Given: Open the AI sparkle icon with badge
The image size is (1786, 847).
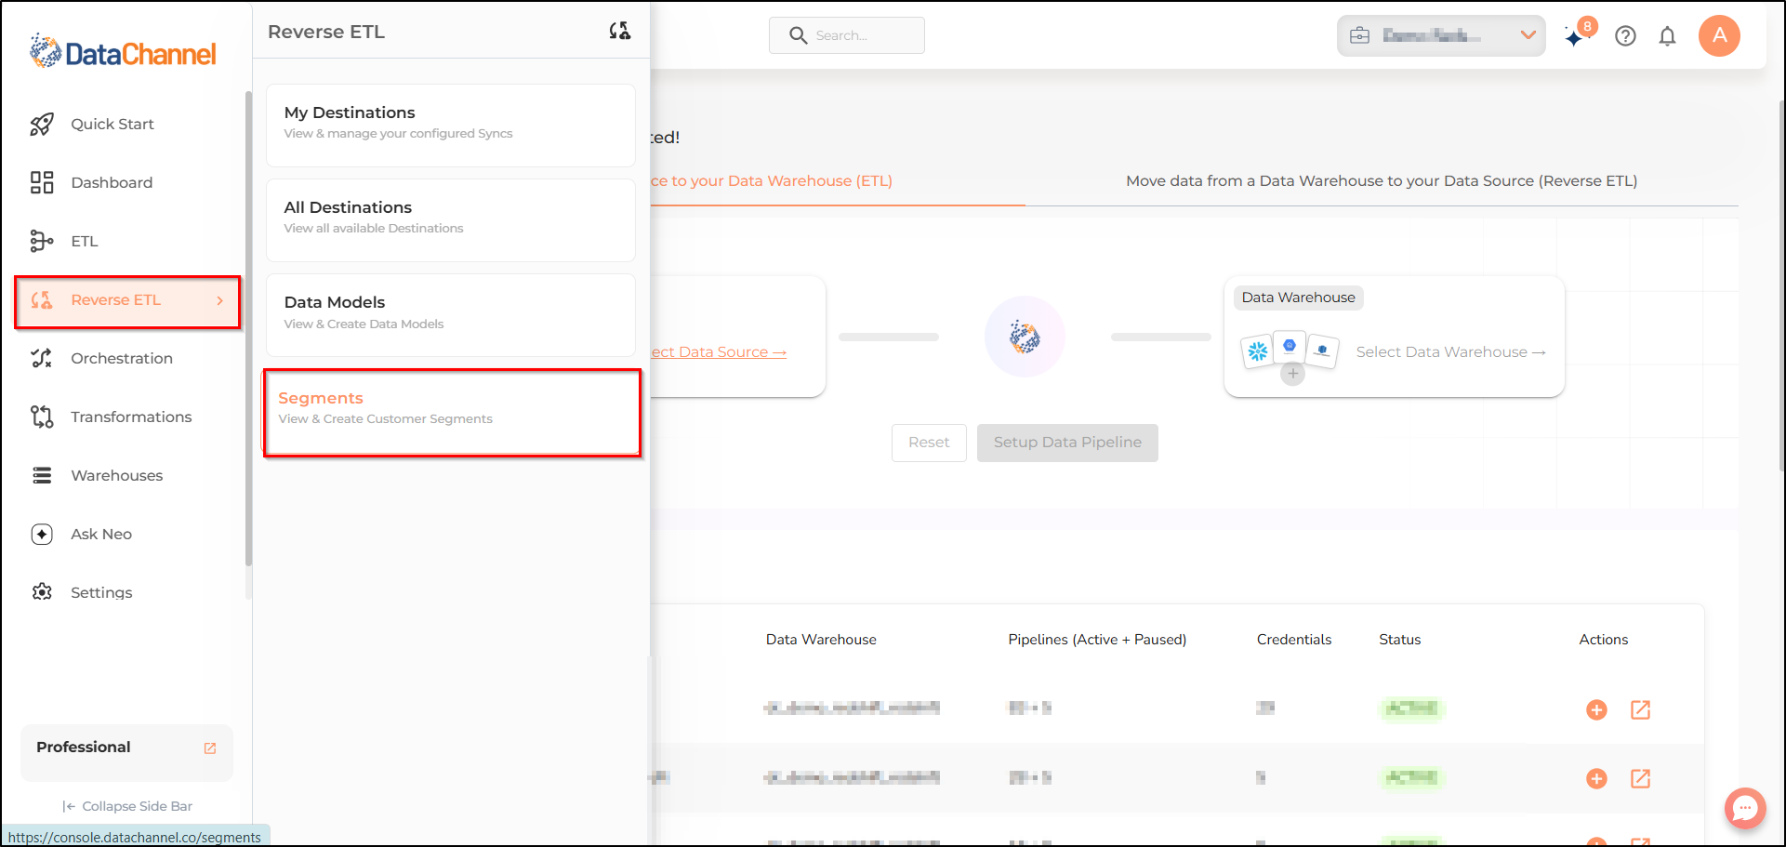Looking at the screenshot, I should pyautogui.click(x=1575, y=36).
